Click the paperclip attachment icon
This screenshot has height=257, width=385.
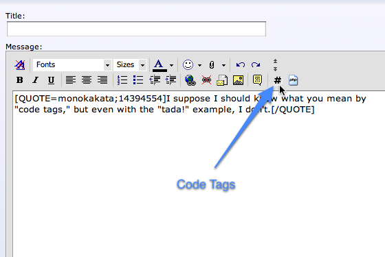[212, 65]
